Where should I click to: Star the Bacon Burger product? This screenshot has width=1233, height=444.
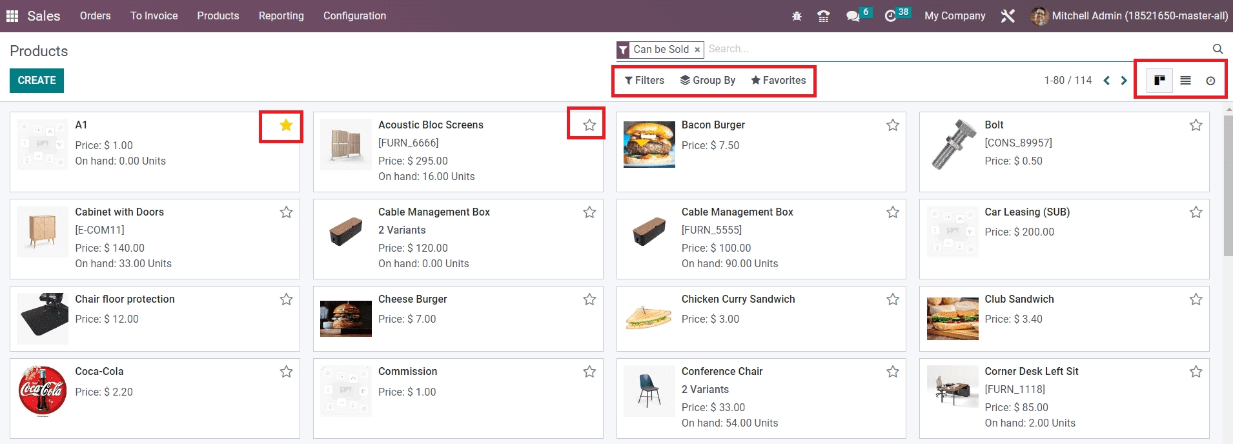click(893, 125)
